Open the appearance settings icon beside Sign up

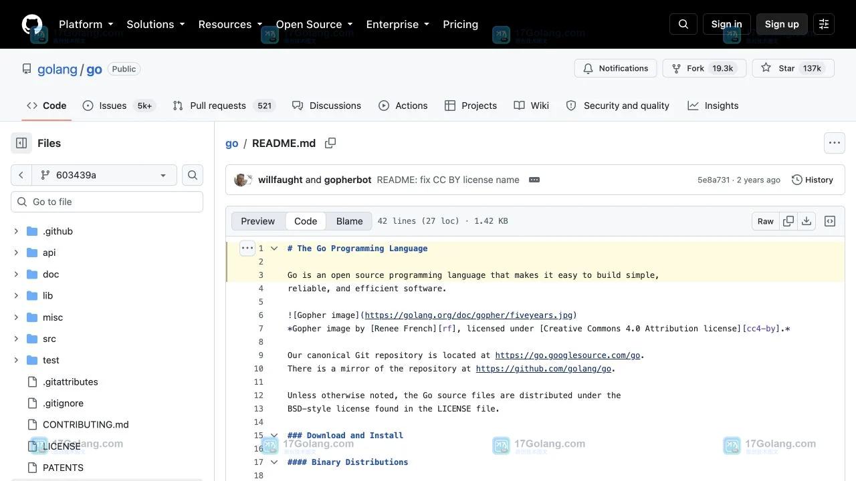pyautogui.click(x=824, y=24)
